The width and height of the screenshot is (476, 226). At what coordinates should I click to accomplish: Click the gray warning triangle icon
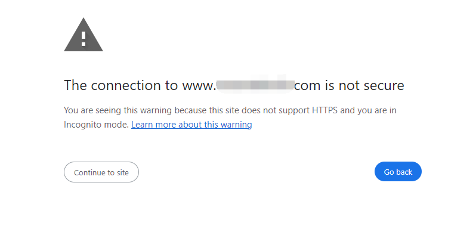(x=84, y=35)
